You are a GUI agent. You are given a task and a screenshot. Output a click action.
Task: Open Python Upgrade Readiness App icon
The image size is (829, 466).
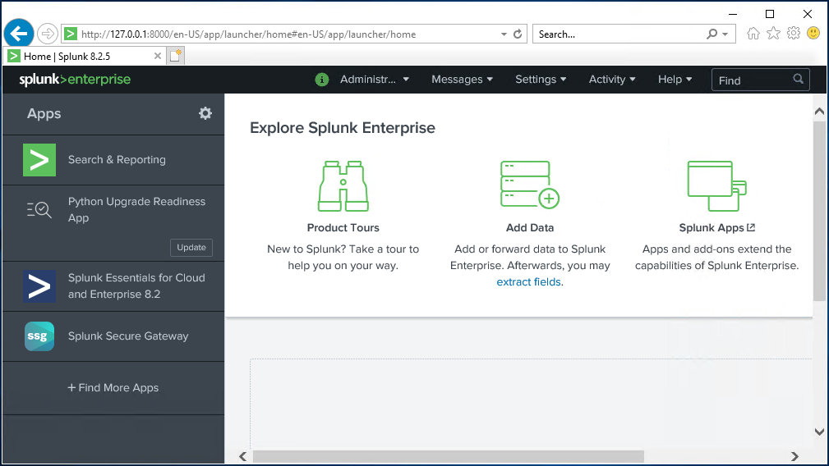(x=39, y=210)
